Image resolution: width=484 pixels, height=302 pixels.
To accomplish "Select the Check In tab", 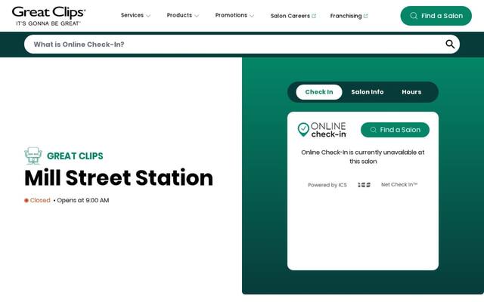I will [319, 92].
